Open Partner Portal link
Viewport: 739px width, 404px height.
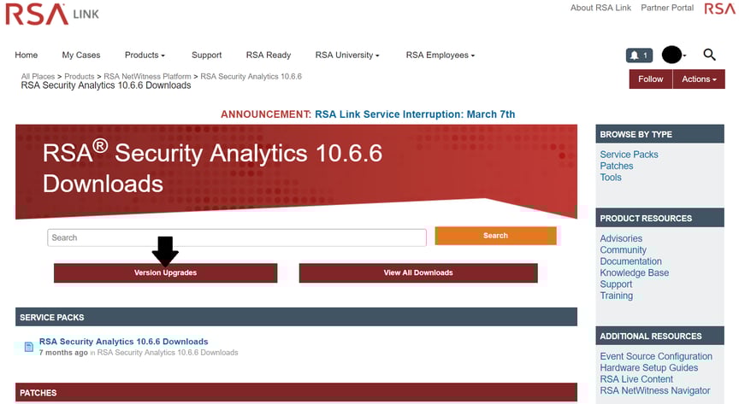[667, 8]
